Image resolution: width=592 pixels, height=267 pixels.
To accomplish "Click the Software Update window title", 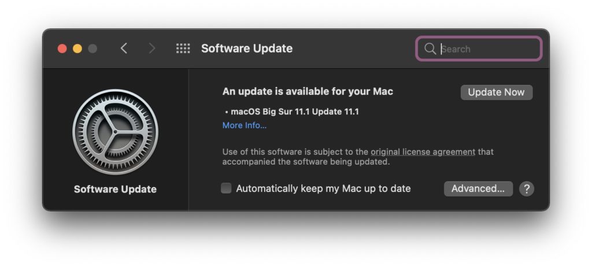I will pyautogui.click(x=247, y=49).
